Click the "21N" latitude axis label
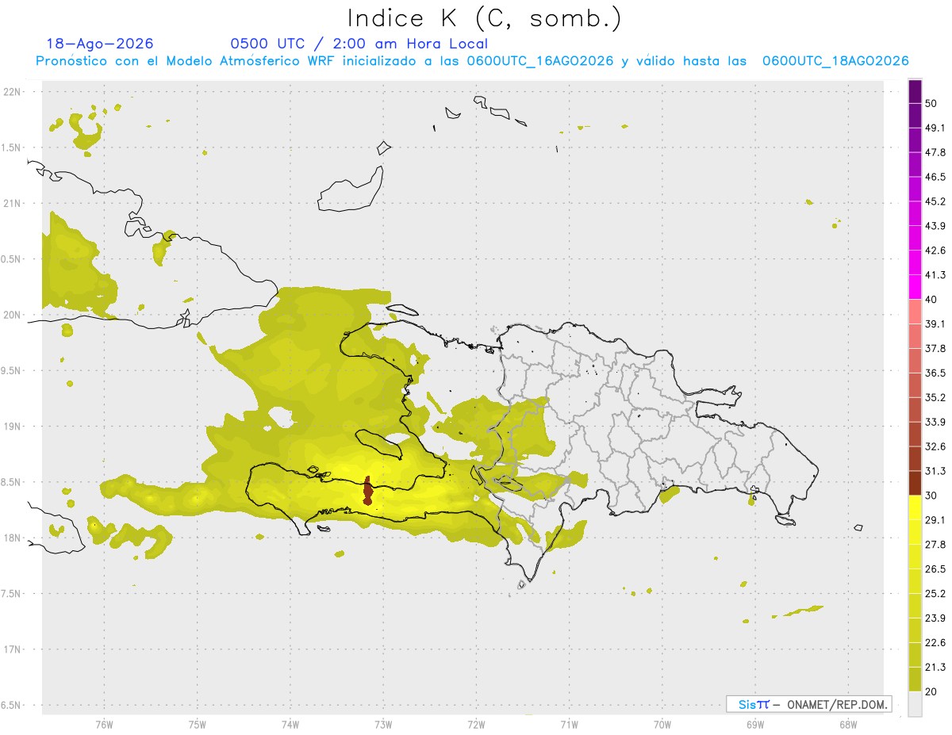Screen dimensions: 952x735 click(x=13, y=204)
